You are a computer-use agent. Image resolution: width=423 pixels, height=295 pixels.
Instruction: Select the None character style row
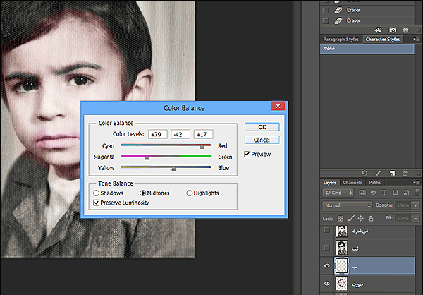click(x=367, y=49)
